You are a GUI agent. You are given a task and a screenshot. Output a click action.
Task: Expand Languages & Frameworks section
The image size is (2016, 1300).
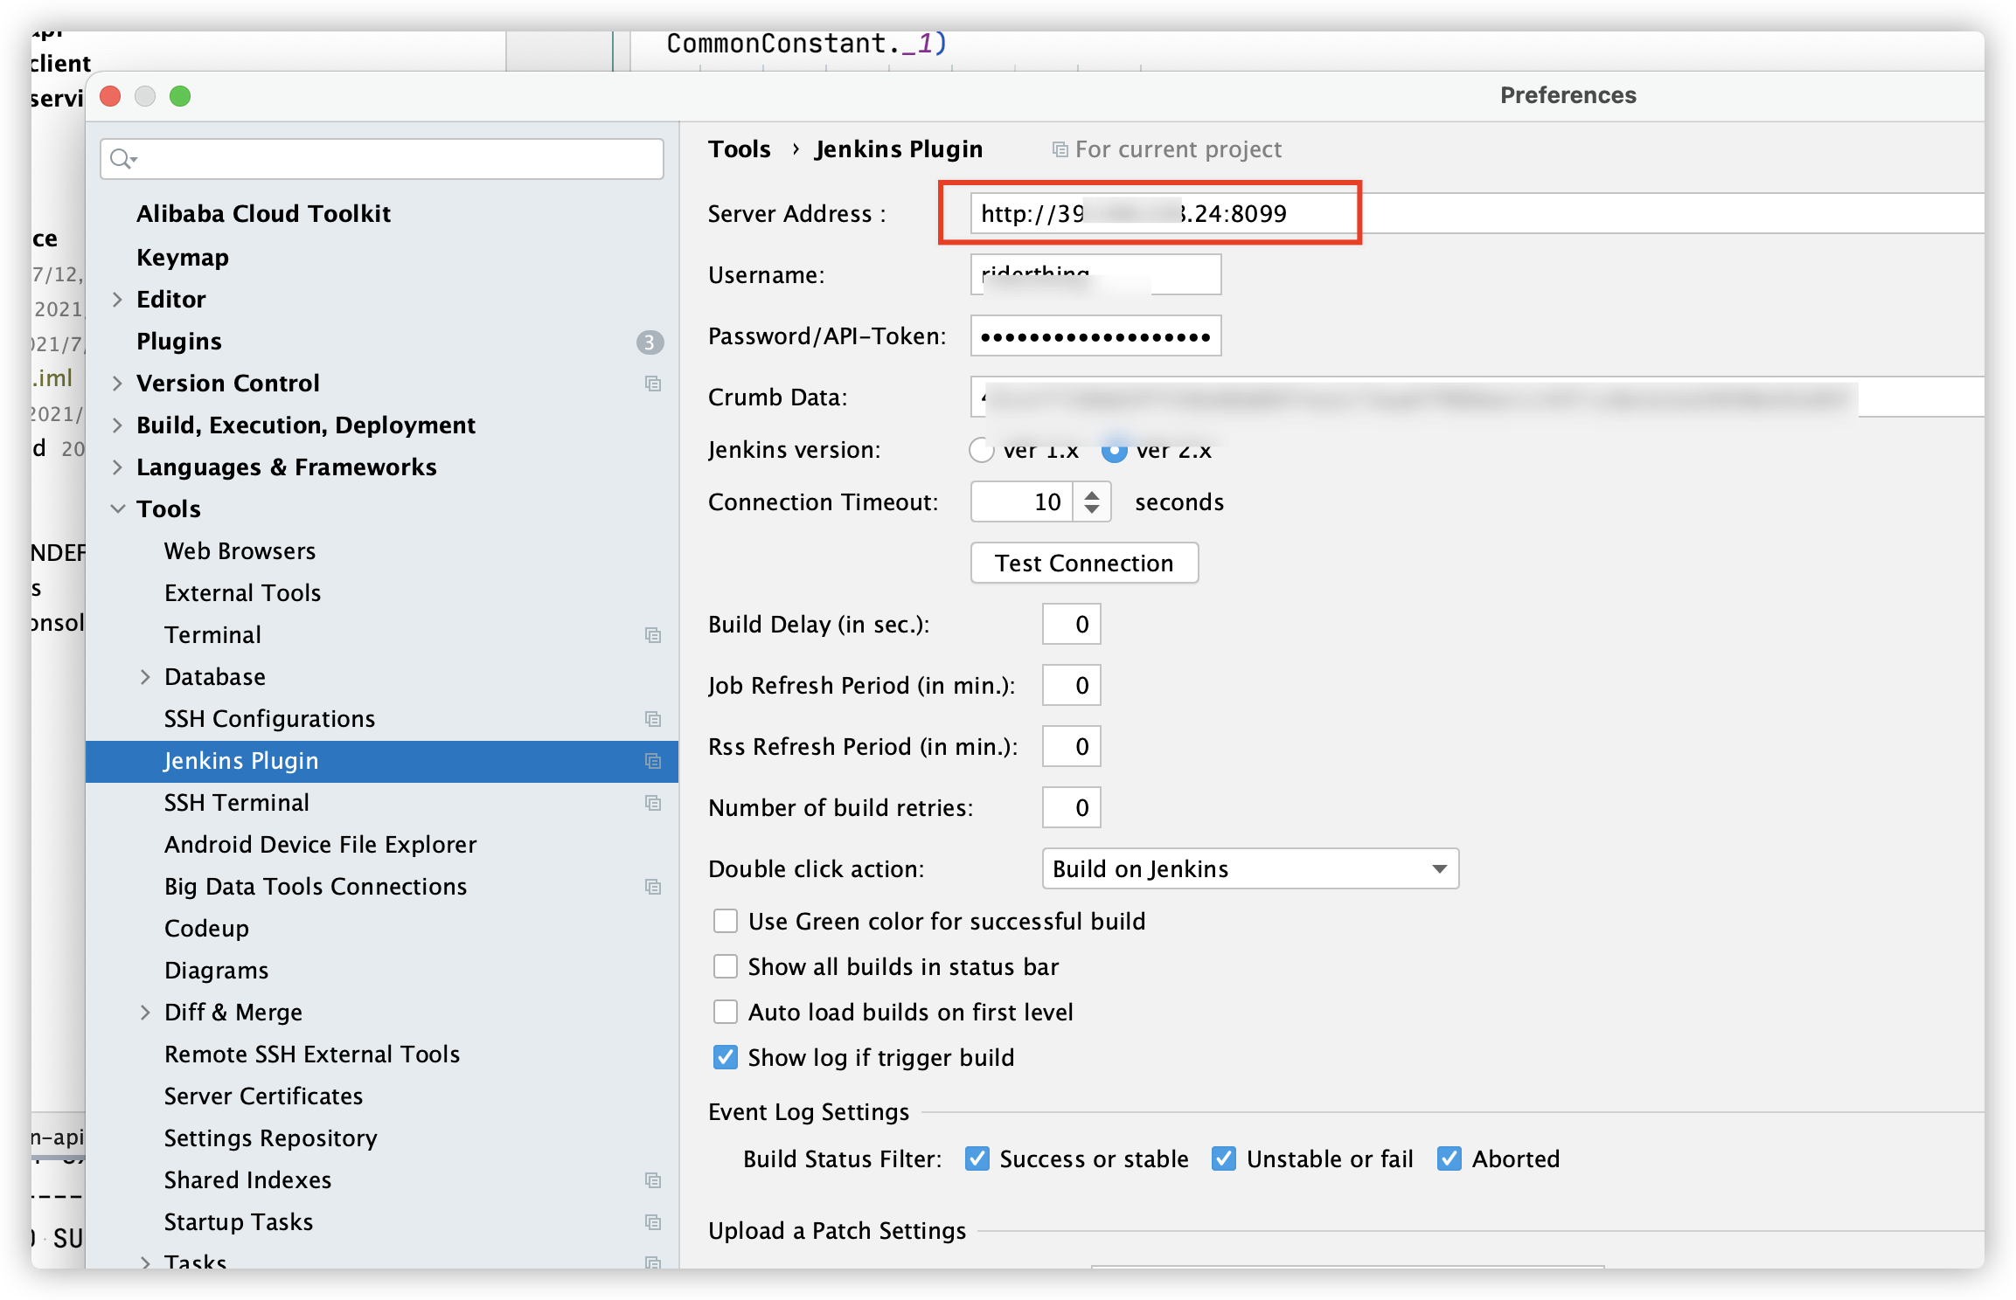point(118,467)
